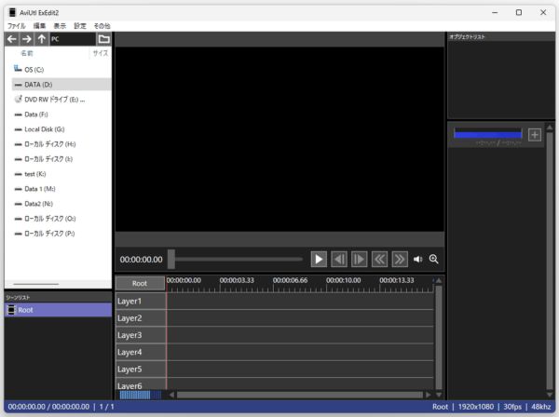559x417 pixels.
Task: Go up one folder level
Action: 42,39
